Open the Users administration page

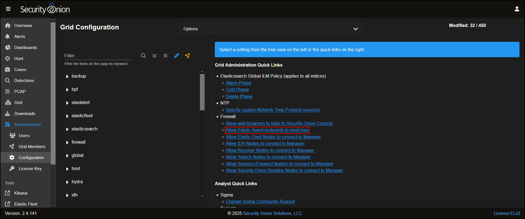pos(24,136)
